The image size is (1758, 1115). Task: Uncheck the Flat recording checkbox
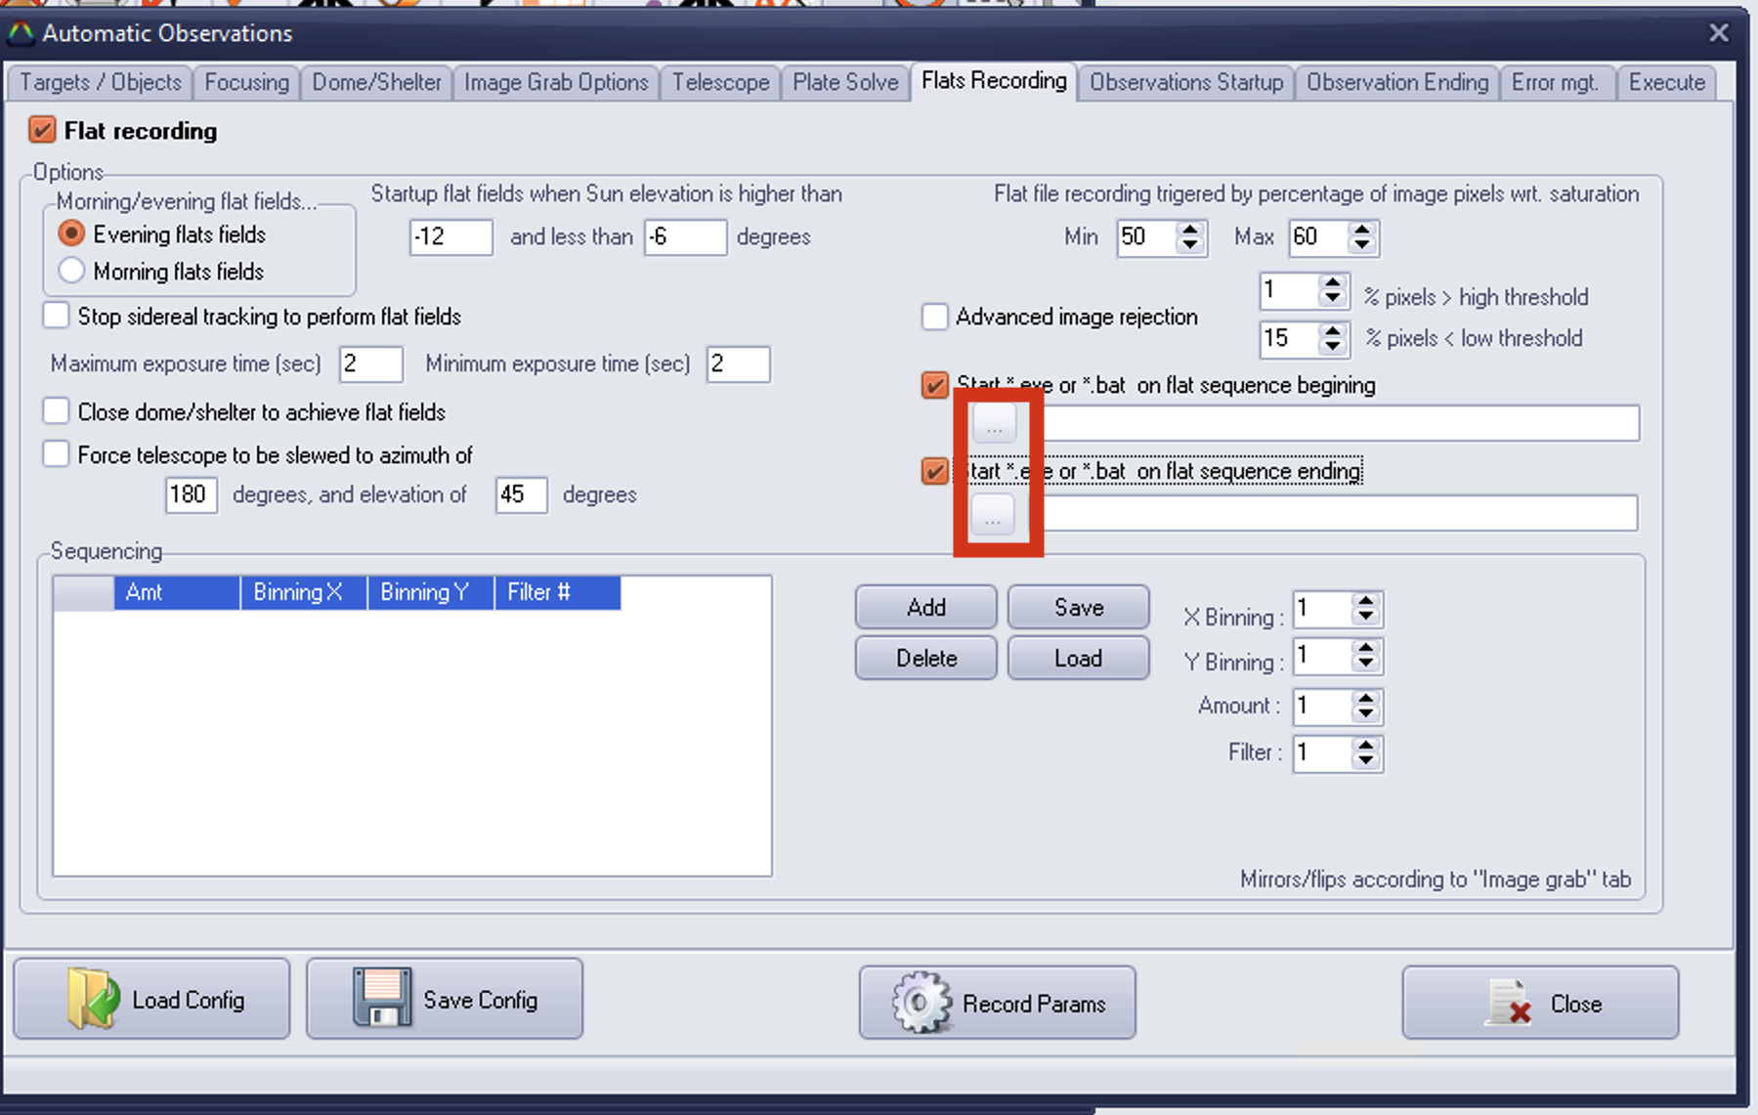pos(42,130)
